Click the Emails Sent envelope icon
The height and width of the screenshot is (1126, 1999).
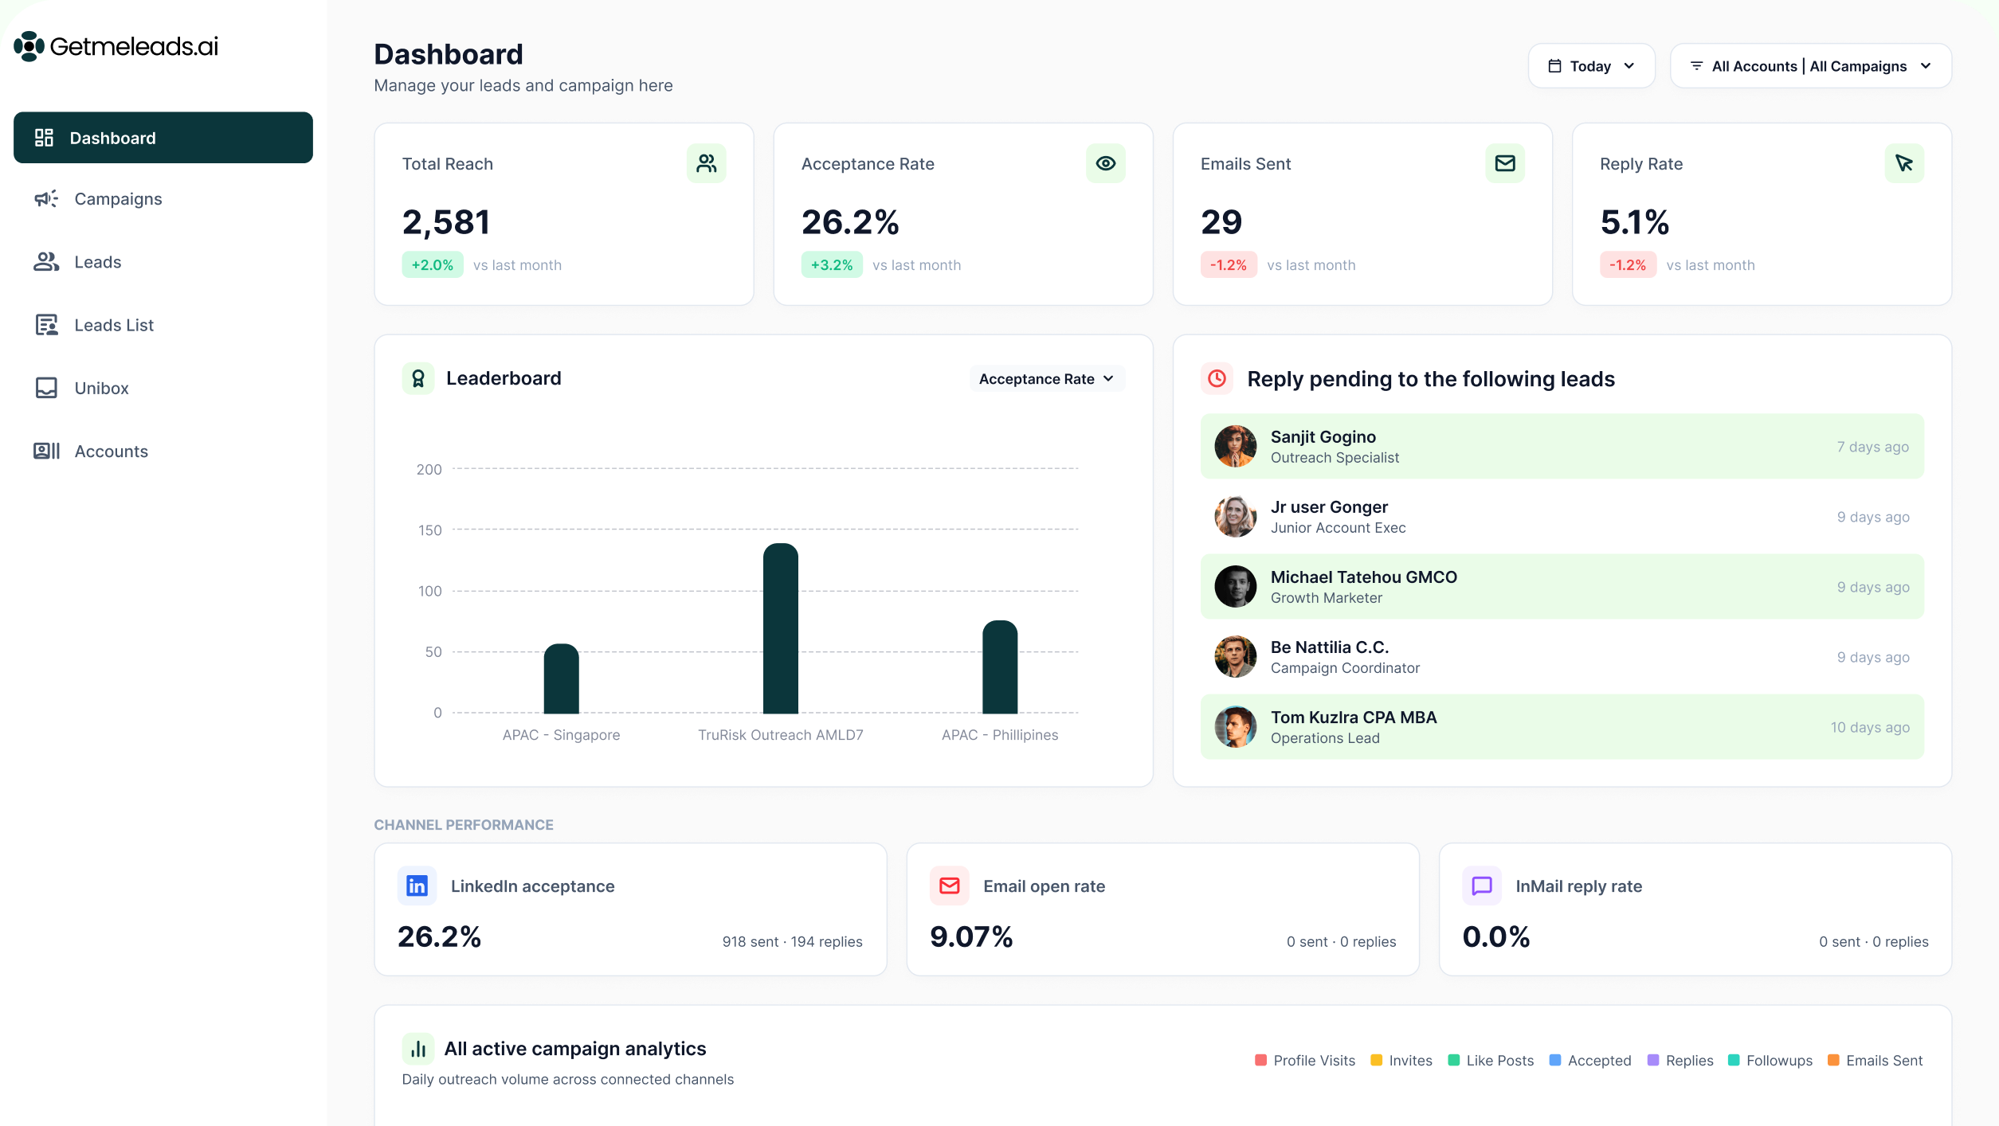pos(1504,163)
